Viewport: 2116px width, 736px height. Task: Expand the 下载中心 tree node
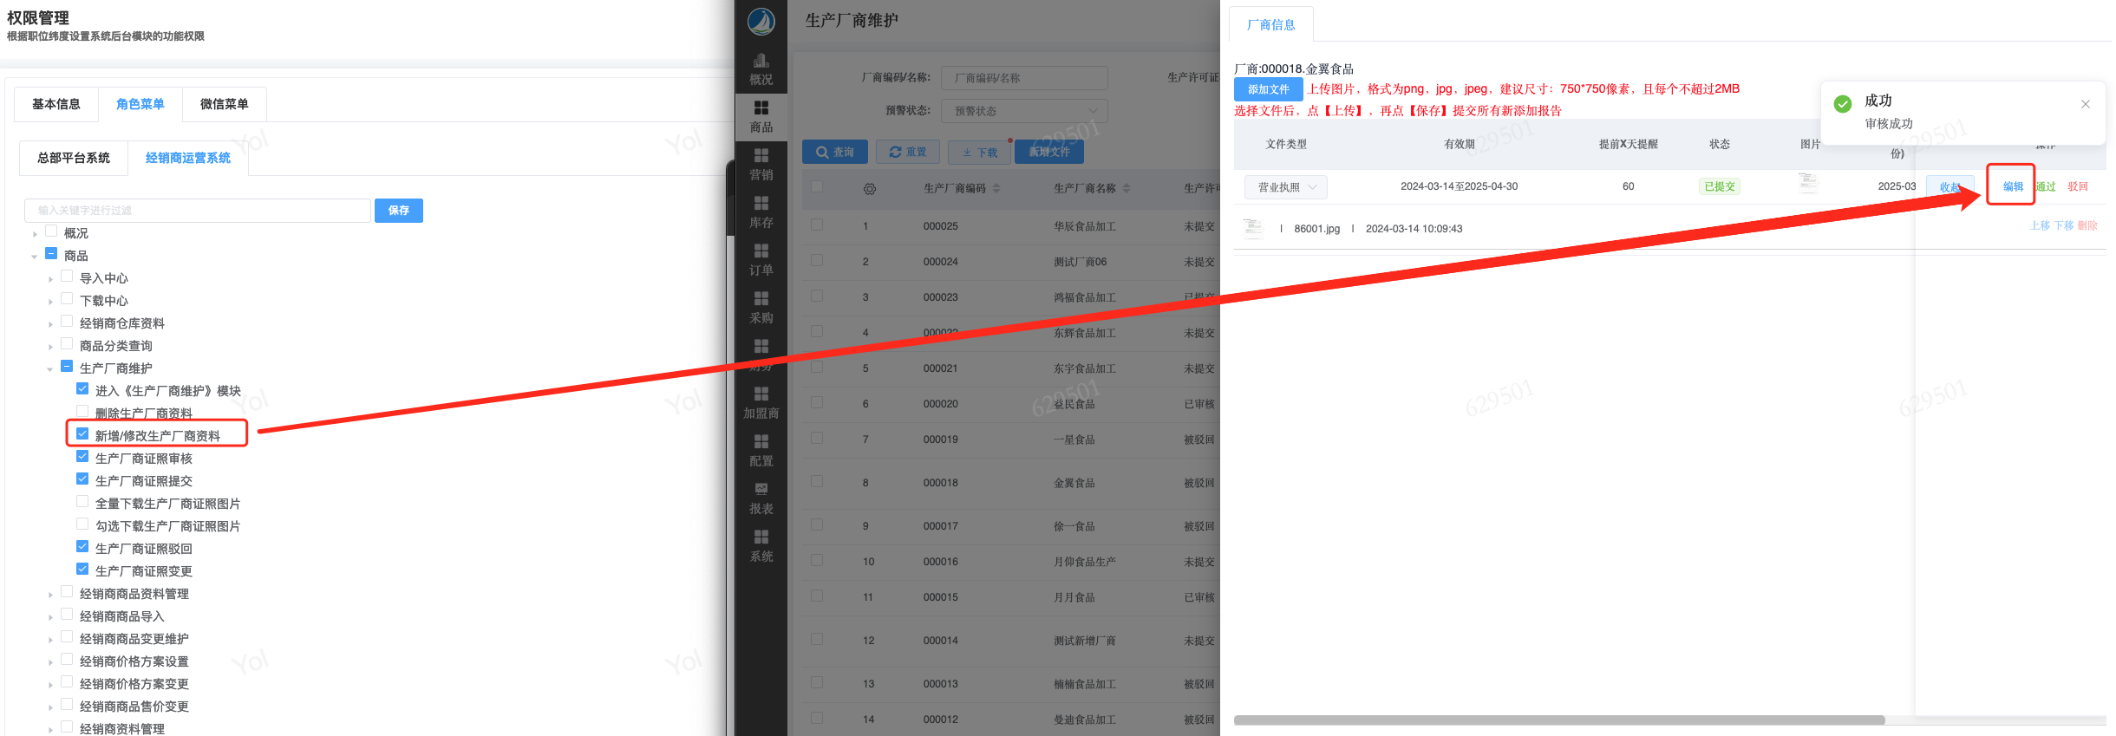[x=50, y=302]
